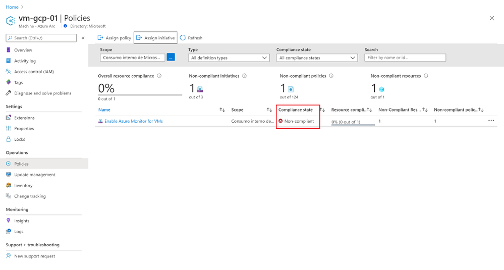Click the initiative icon beside Enable Azure Monitor
The image size is (504, 270).
pos(100,121)
